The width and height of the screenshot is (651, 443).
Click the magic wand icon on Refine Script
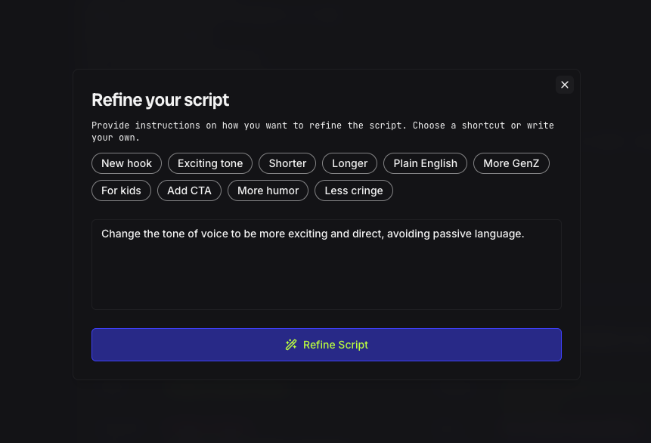tap(291, 345)
